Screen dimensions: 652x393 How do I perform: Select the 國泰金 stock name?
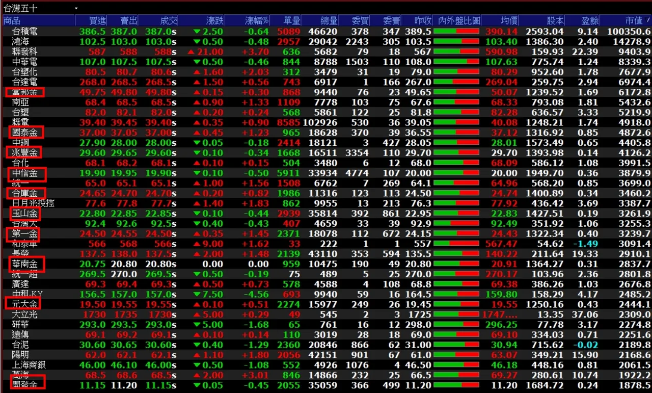pos(24,133)
